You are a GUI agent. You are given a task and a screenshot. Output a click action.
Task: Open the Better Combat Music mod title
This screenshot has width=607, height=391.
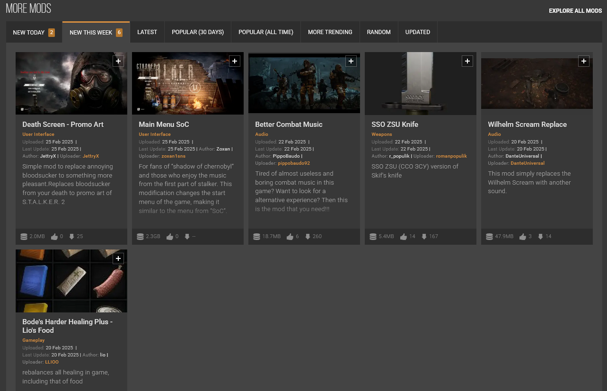pyautogui.click(x=289, y=124)
